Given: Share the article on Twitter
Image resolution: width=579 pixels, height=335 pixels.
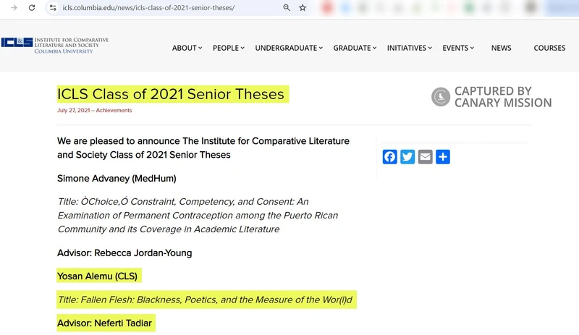Looking at the screenshot, I should pyautogui.click(x=407, y=157).
